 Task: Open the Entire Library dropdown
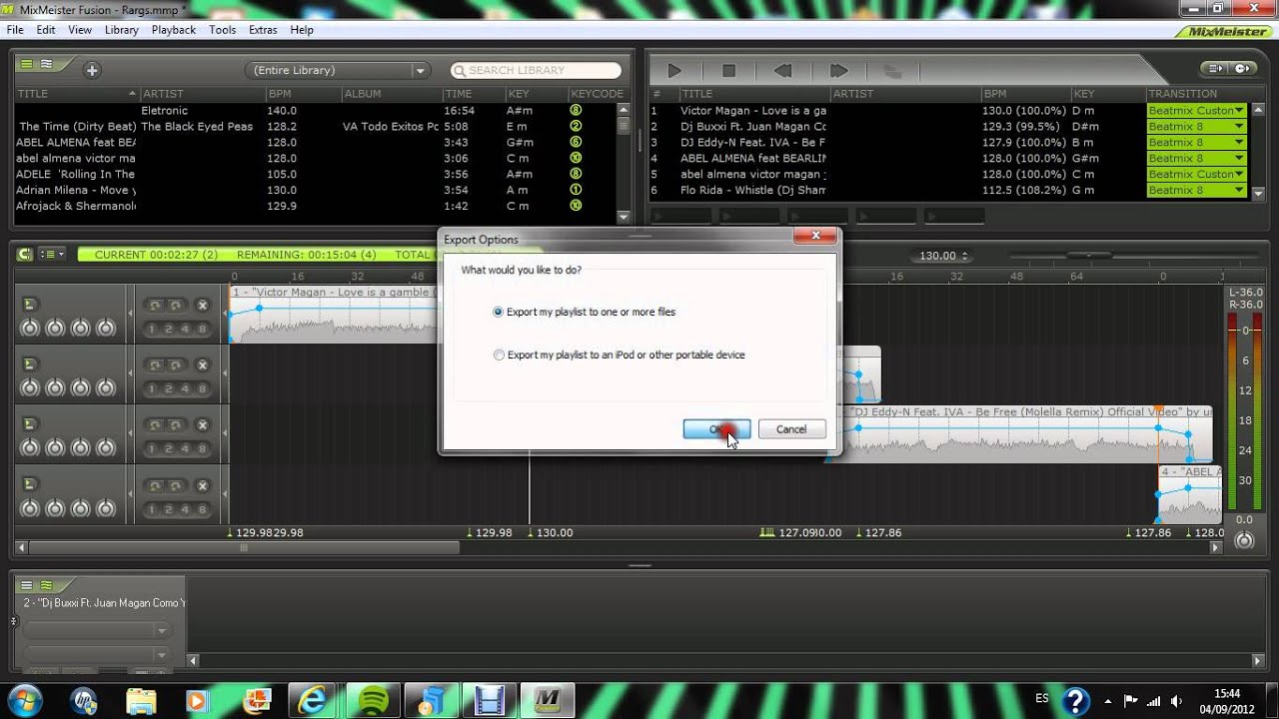[x=337, y=70]
